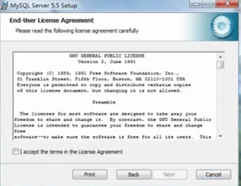Screen dimensions: 241x186
Task: Tick the accept license terms checkbox
Action: coord(16,152)
